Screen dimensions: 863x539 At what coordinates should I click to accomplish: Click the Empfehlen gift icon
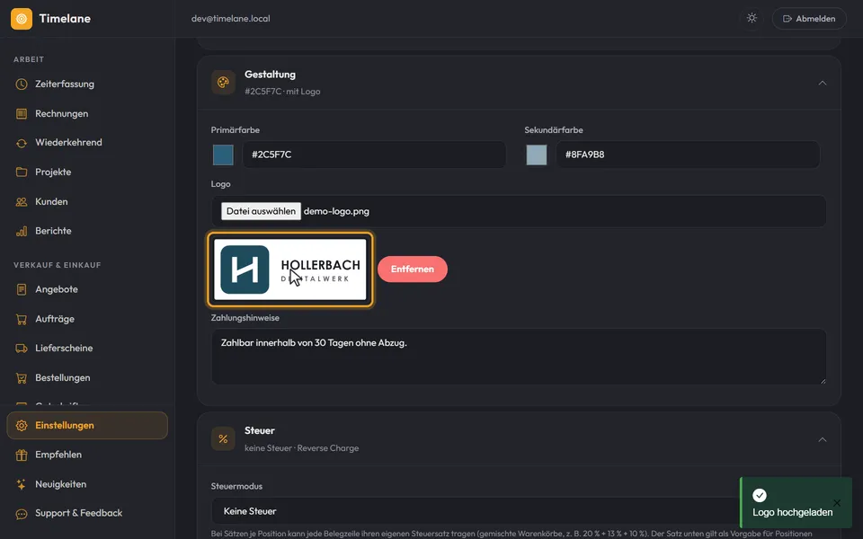coord(22,455)
